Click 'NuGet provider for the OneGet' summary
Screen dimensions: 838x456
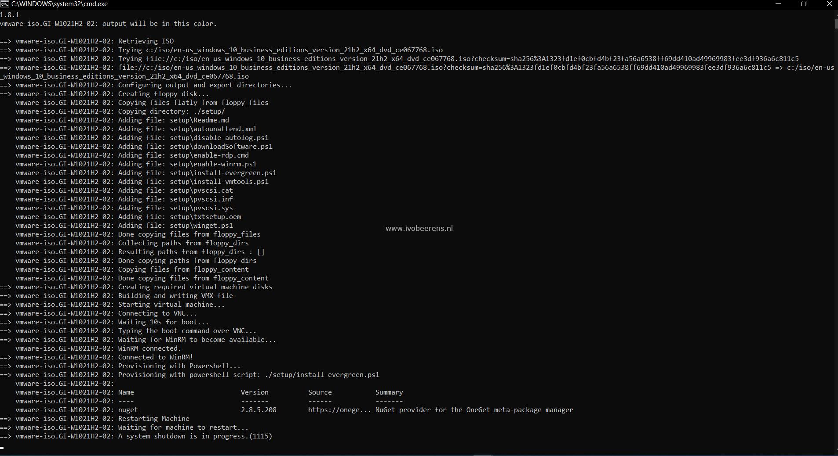click(474, 410)
